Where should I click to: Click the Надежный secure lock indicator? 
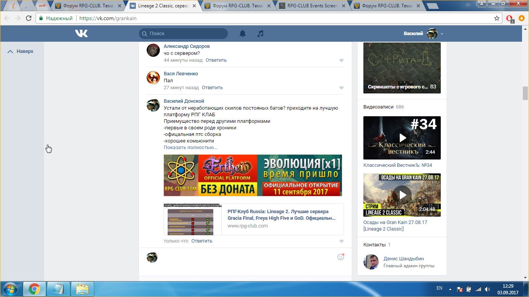56,18
